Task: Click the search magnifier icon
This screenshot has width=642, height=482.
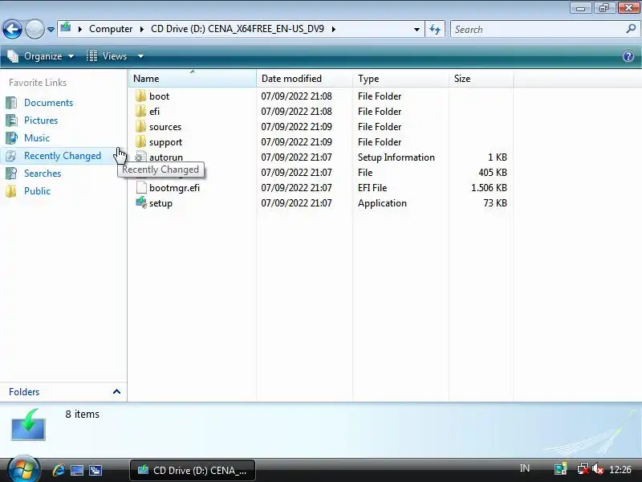Action: tap(631, 29)
